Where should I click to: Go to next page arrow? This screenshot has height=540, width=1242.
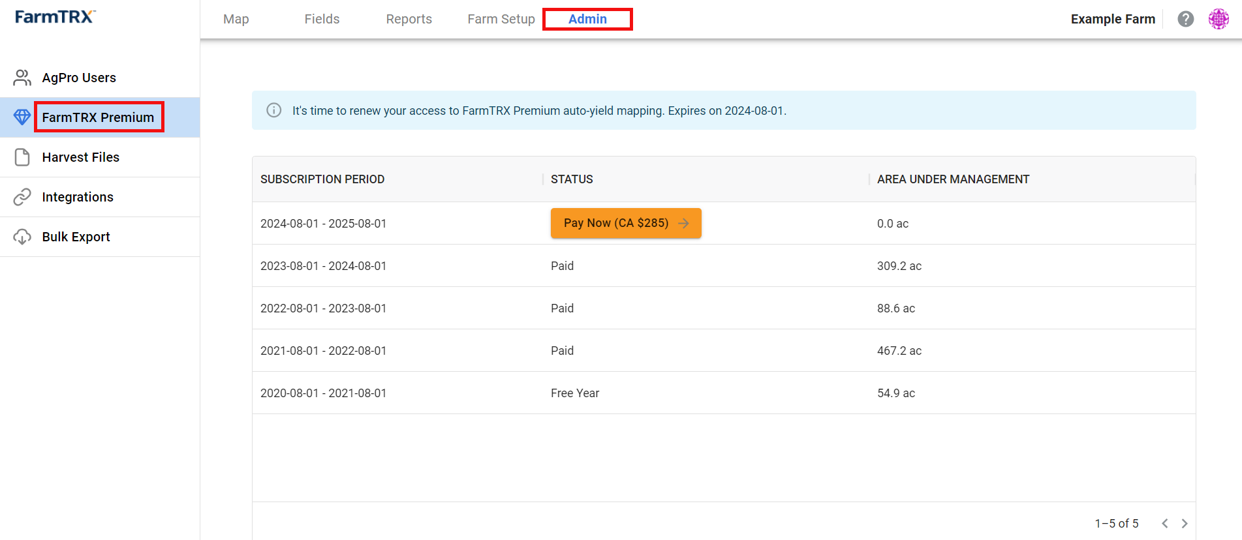click(x=1185, y=523)
